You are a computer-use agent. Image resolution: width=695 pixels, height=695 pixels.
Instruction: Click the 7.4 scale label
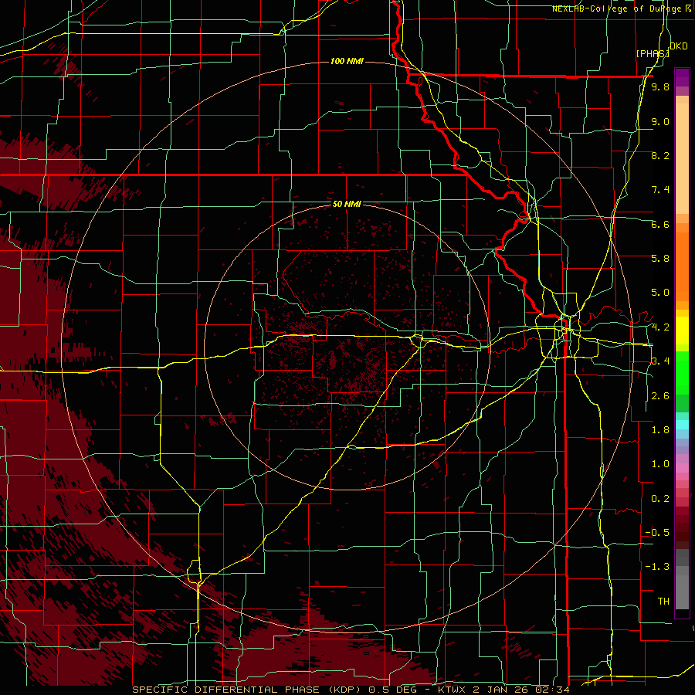[660, 190]
